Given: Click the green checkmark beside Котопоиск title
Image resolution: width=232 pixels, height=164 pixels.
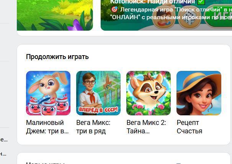Looking at the screenshot, I should tap(201, 2).
